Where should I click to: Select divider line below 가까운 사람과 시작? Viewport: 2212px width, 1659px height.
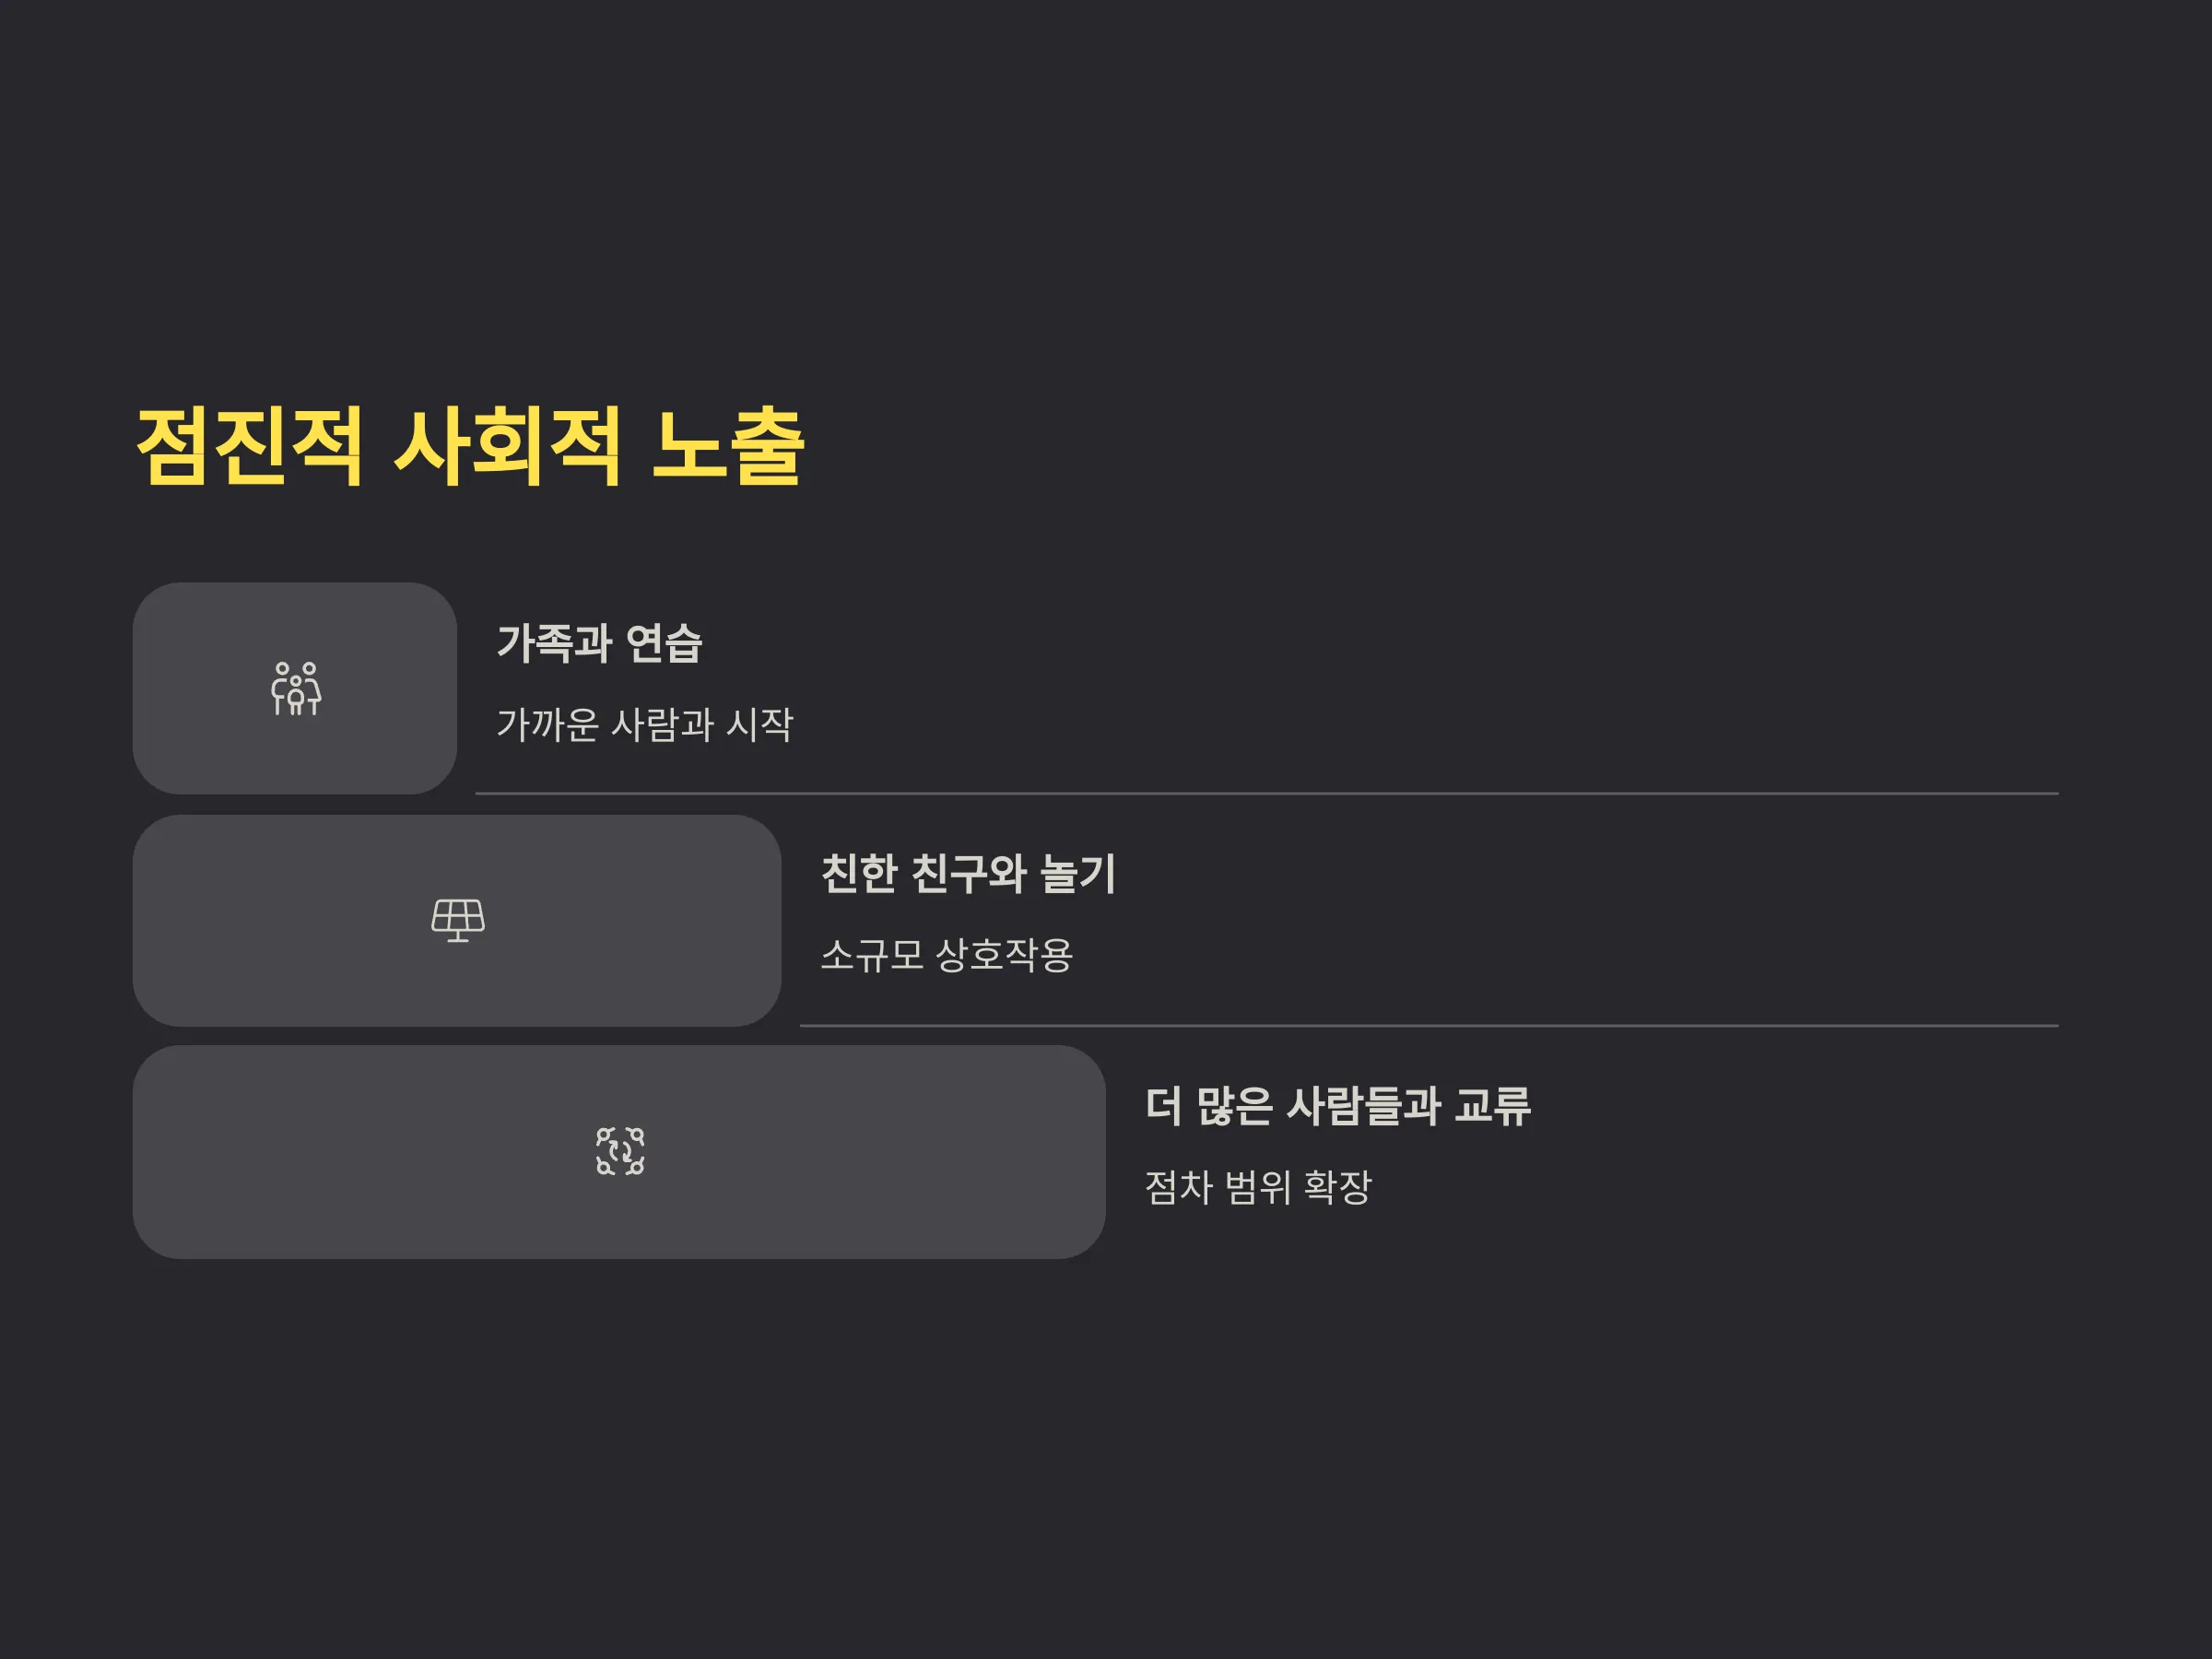click(x=1267, y=794)
